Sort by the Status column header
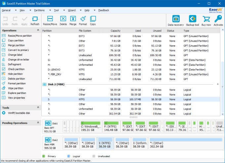 [172, 31]
